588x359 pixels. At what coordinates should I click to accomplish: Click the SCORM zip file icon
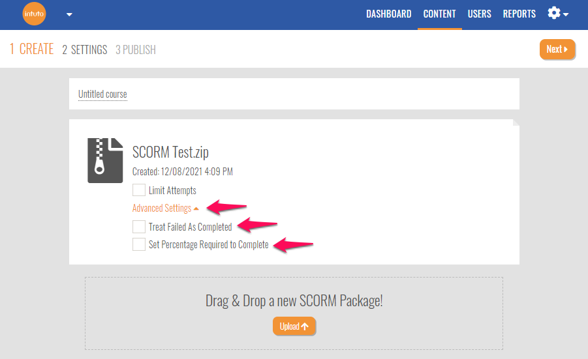(x=105, y=160)
